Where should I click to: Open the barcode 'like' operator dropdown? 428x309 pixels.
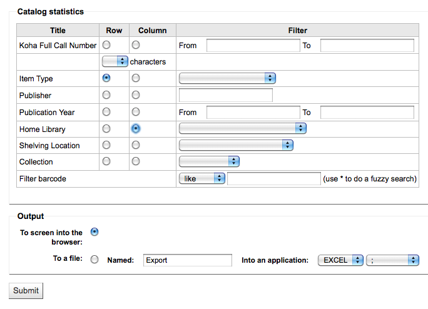click(202, 178)
